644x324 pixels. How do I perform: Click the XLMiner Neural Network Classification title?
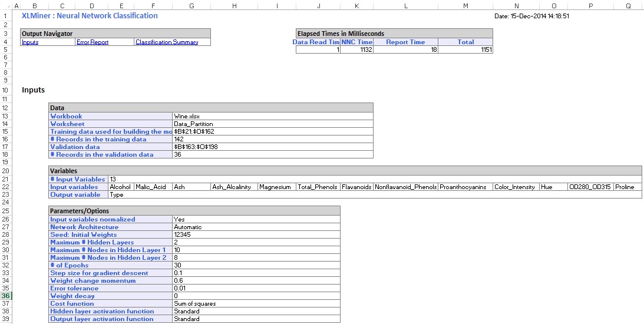tap(90, 16)
